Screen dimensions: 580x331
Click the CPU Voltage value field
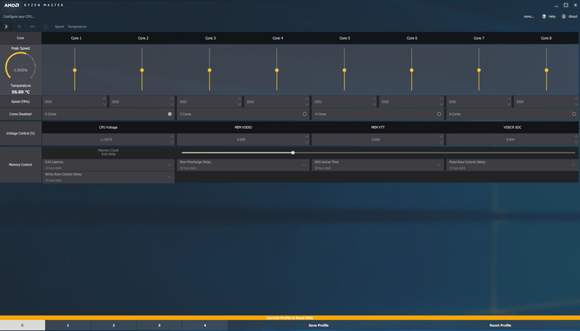point(106,139)
